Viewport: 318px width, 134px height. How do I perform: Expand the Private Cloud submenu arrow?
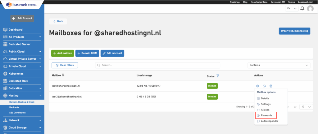click(x=40, y=66)
